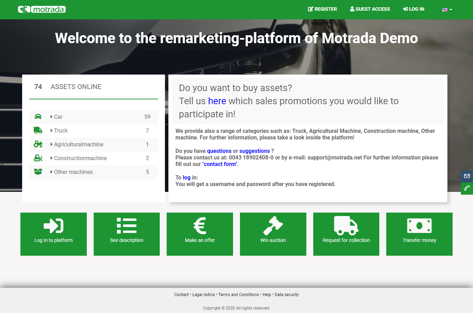Click the Car count 59

[x=147, y=117]
